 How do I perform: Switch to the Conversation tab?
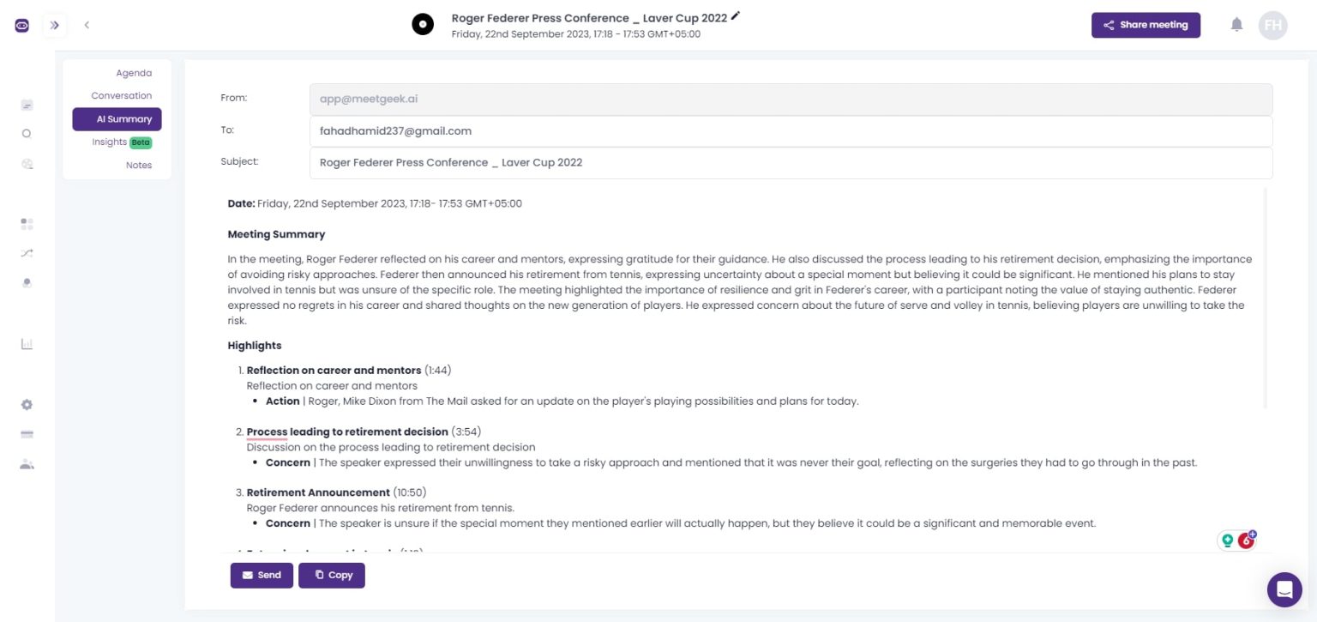pyautogui.click(x=122, y=95)
